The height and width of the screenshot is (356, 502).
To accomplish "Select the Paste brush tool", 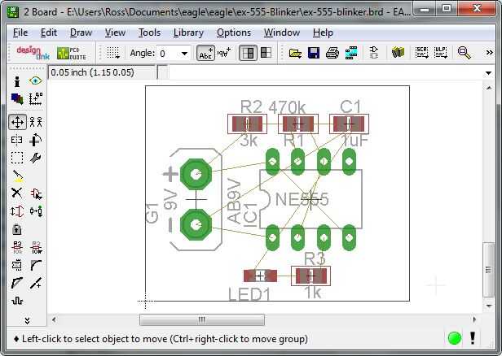I will tap(18, 176).
